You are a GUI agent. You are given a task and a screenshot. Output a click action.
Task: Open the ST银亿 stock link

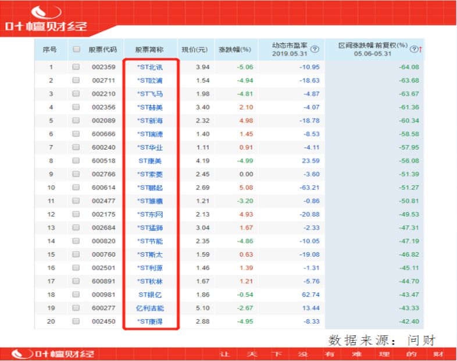pos(150,295)
